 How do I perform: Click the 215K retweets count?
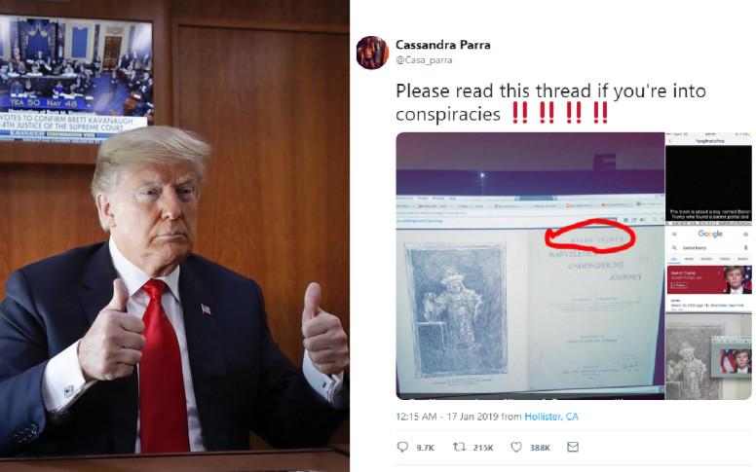[x=482, y=448]
